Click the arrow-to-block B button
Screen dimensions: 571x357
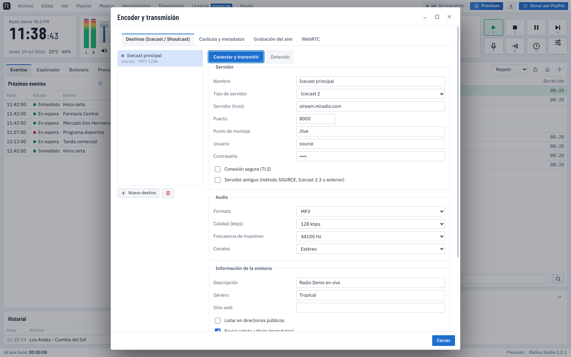515,46
